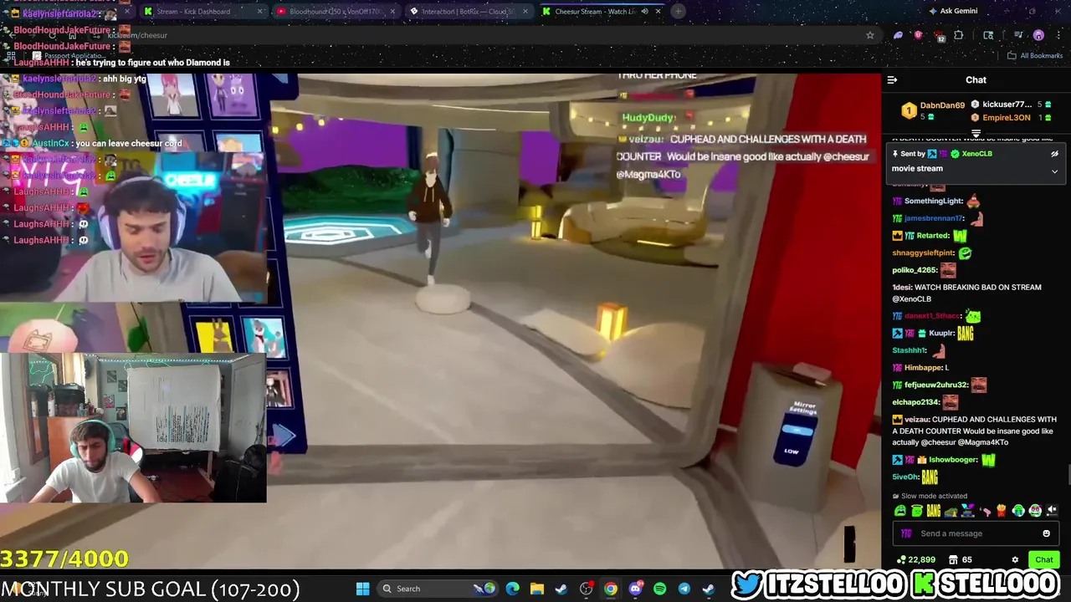Open the shop icon showing 65
The height and width of the screenshot is (602, 1071).
960,560
